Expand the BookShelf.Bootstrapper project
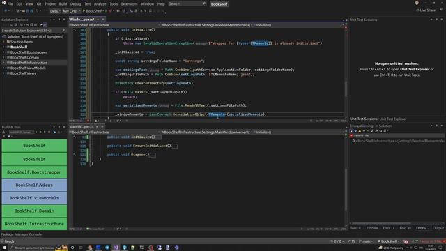 [4, 52]
